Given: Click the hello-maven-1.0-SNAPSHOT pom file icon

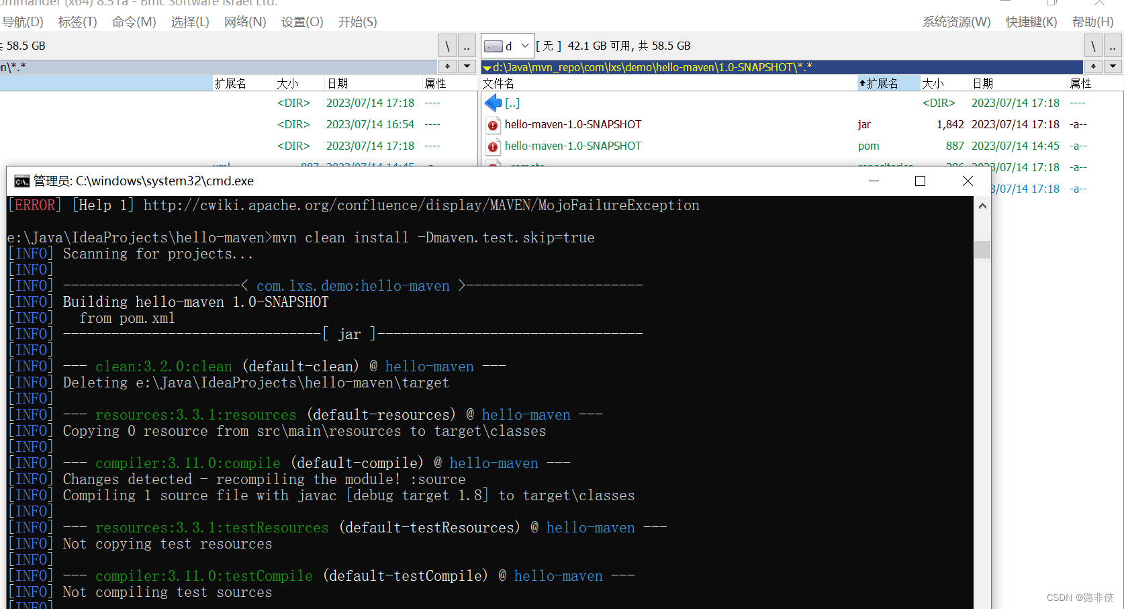Looking at the screenshot, I should tap(493, 146).
